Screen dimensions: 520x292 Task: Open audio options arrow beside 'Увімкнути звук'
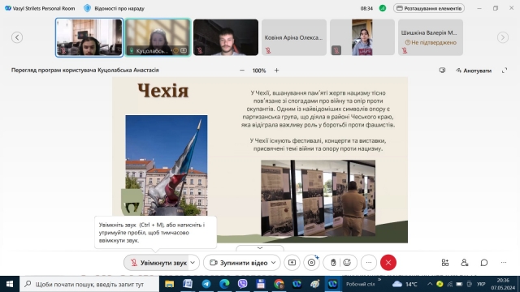point(193,263)
